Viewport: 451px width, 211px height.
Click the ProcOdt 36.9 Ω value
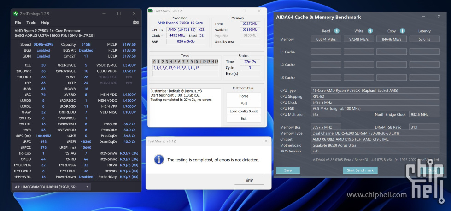click(129, 124)
